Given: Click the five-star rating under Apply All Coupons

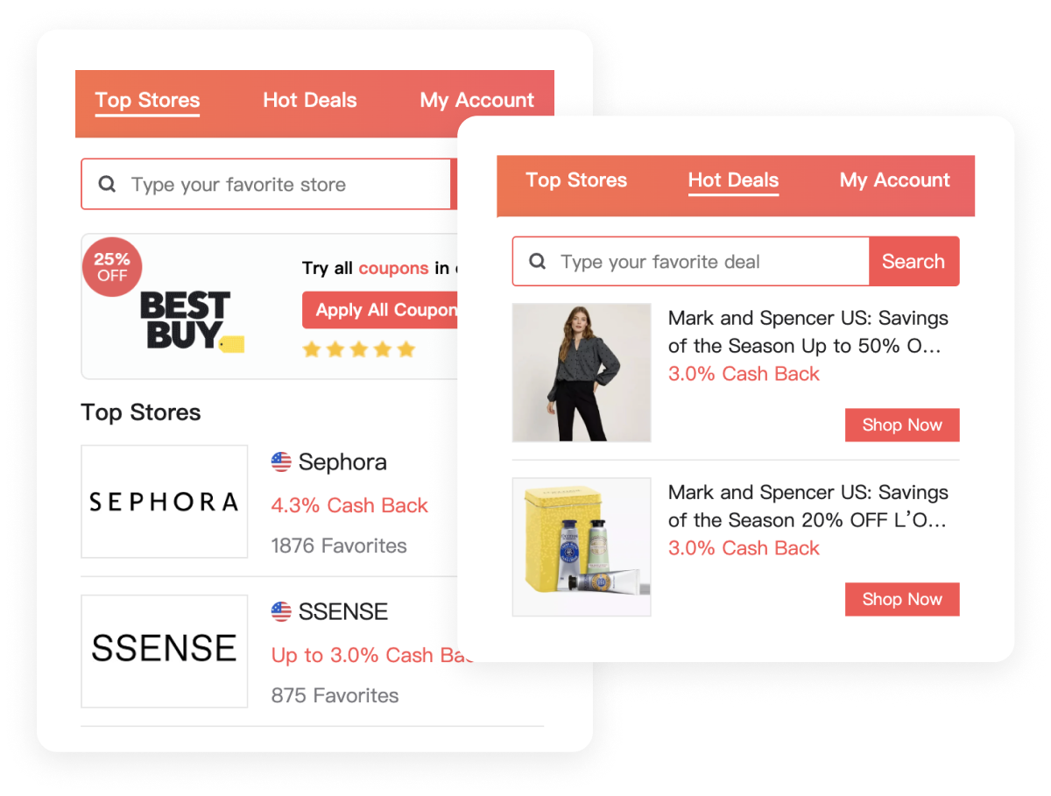Looking at the screenshot, I should click(x=358, y=349).
